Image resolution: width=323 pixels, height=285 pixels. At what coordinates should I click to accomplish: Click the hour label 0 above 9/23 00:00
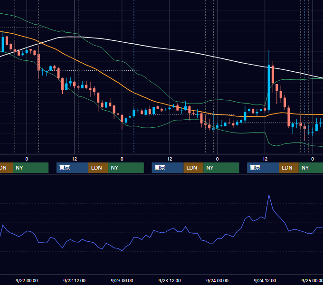(122, 159)
